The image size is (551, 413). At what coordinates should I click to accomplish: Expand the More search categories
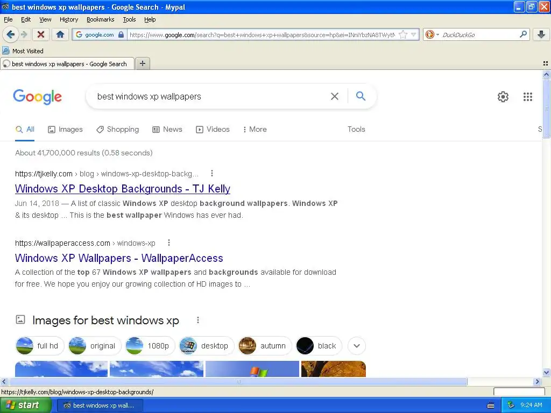click(x=255, y=129)
